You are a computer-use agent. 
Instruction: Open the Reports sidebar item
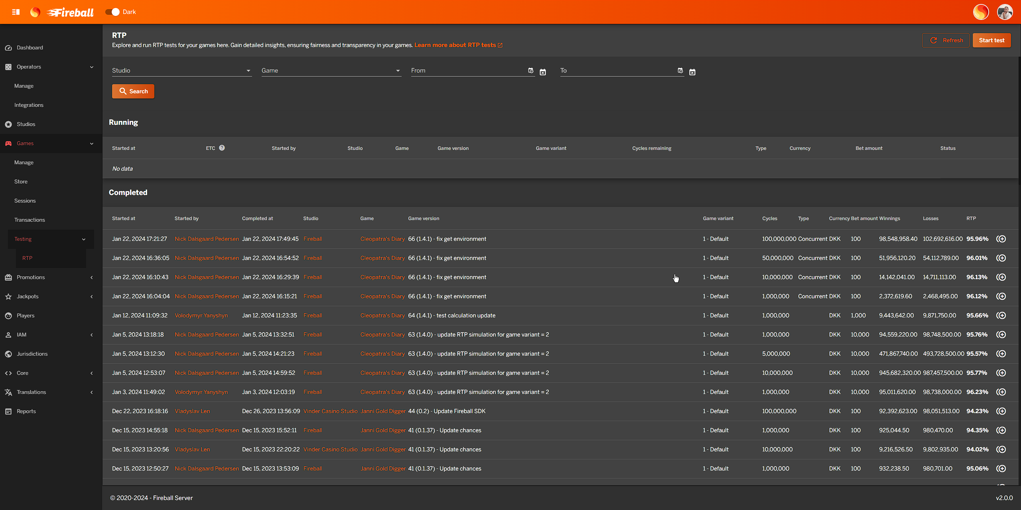pos(26,411)
